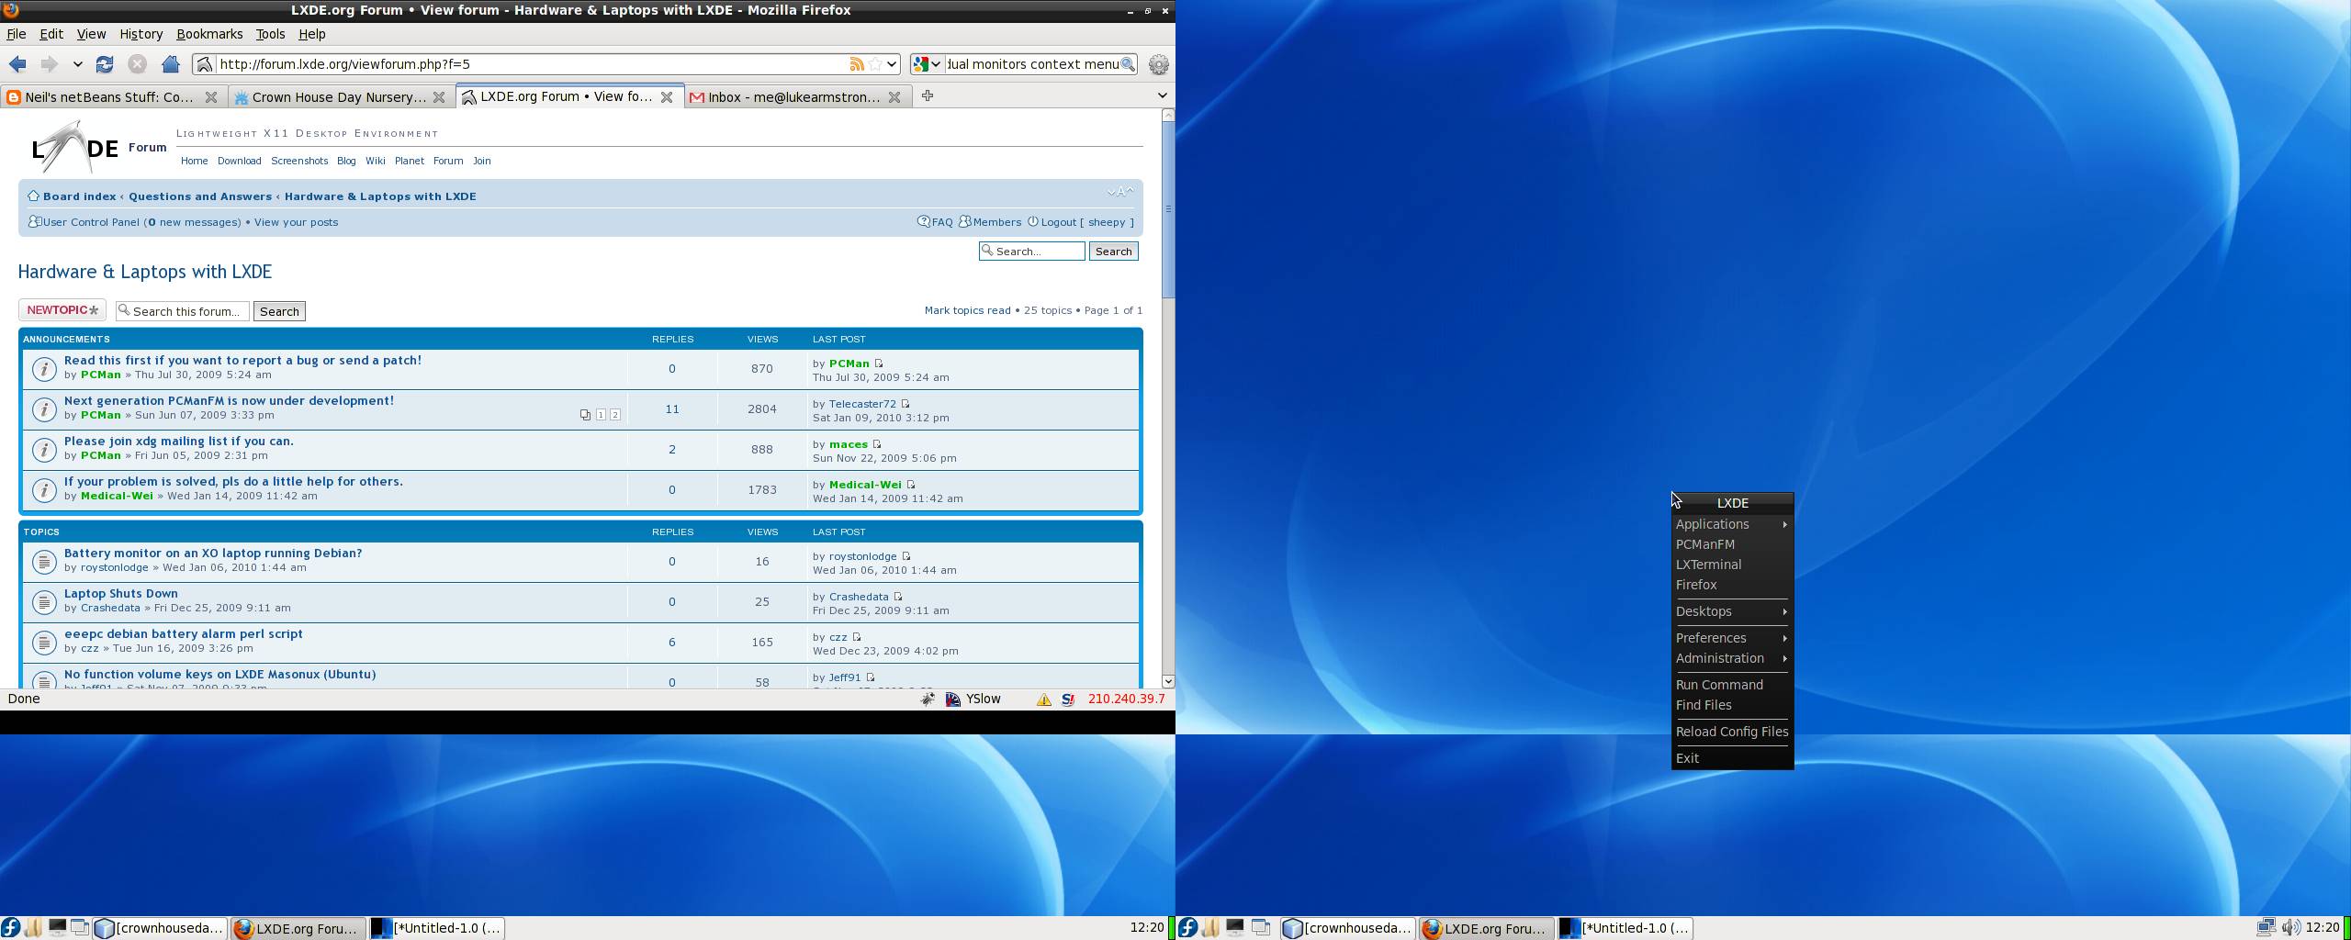This screenshot has width=2351, height=940.
Task: View latest post icon next to Telecaster72
Action: tap(906, 404)
